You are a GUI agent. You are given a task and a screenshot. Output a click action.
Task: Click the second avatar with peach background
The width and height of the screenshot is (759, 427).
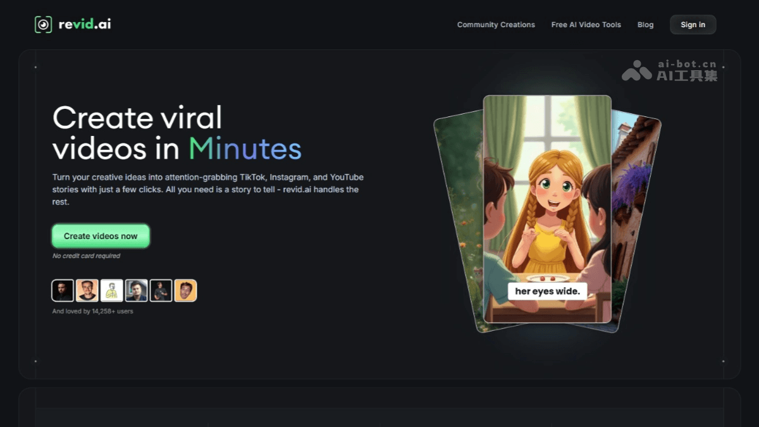pos(87,290)
